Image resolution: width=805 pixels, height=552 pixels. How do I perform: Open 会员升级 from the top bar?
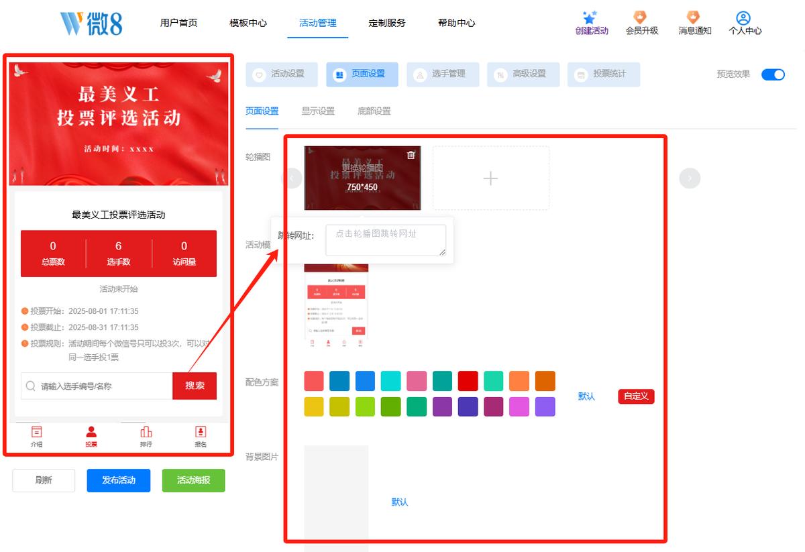641,23
